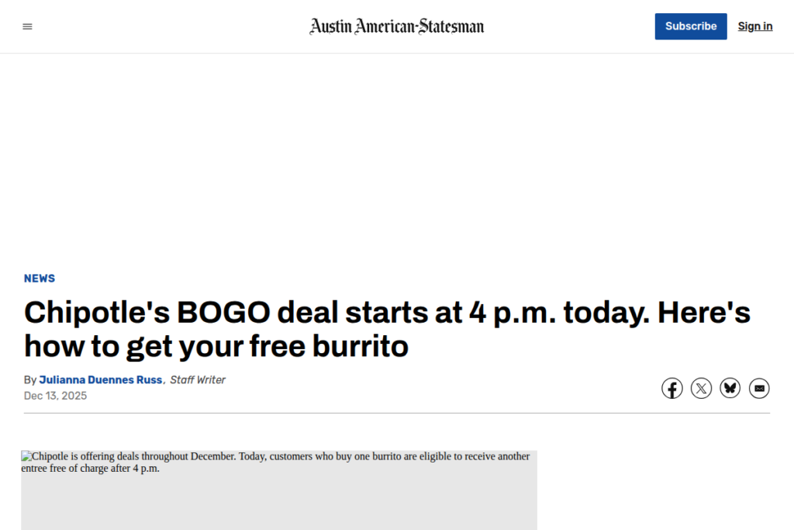794x530 pixels.
Task: Share article via email icon
Action: click(x=759, y=388)
